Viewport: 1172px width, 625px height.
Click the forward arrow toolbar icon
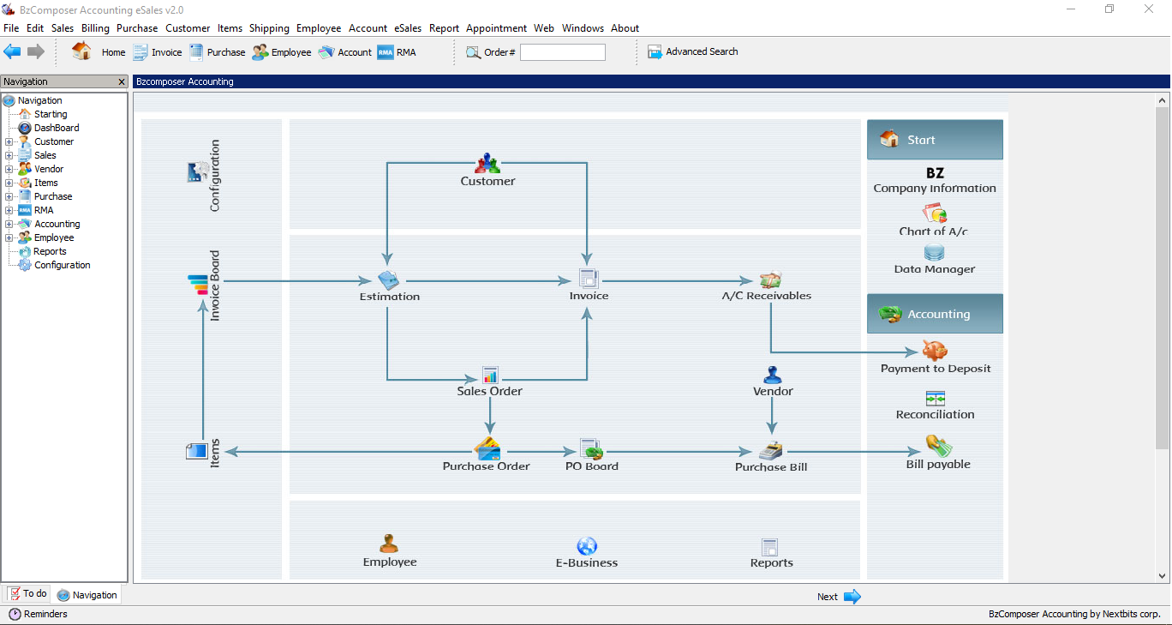35,51
